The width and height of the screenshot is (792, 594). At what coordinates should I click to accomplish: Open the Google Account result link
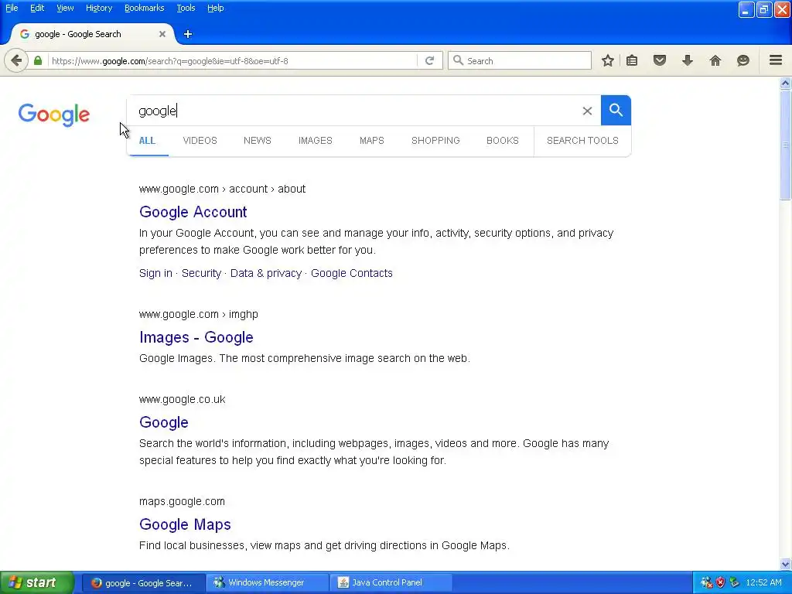coord(193,212)
